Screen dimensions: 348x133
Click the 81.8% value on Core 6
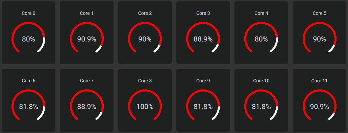click(x=28, y=107)
